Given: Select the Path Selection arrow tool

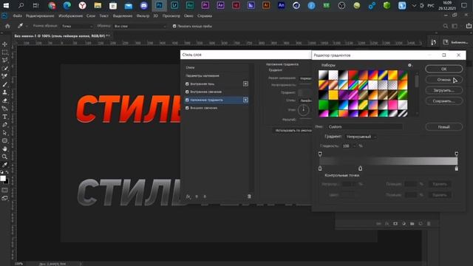Looking at the screenshot, I should pos(5,133).
